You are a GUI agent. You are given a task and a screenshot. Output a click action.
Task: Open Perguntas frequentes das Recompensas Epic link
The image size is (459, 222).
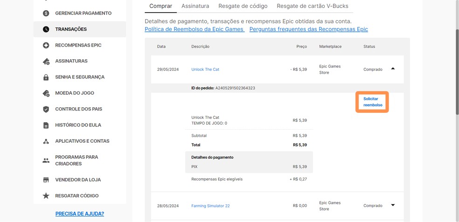pyautogui.click(x=308, y=29)
